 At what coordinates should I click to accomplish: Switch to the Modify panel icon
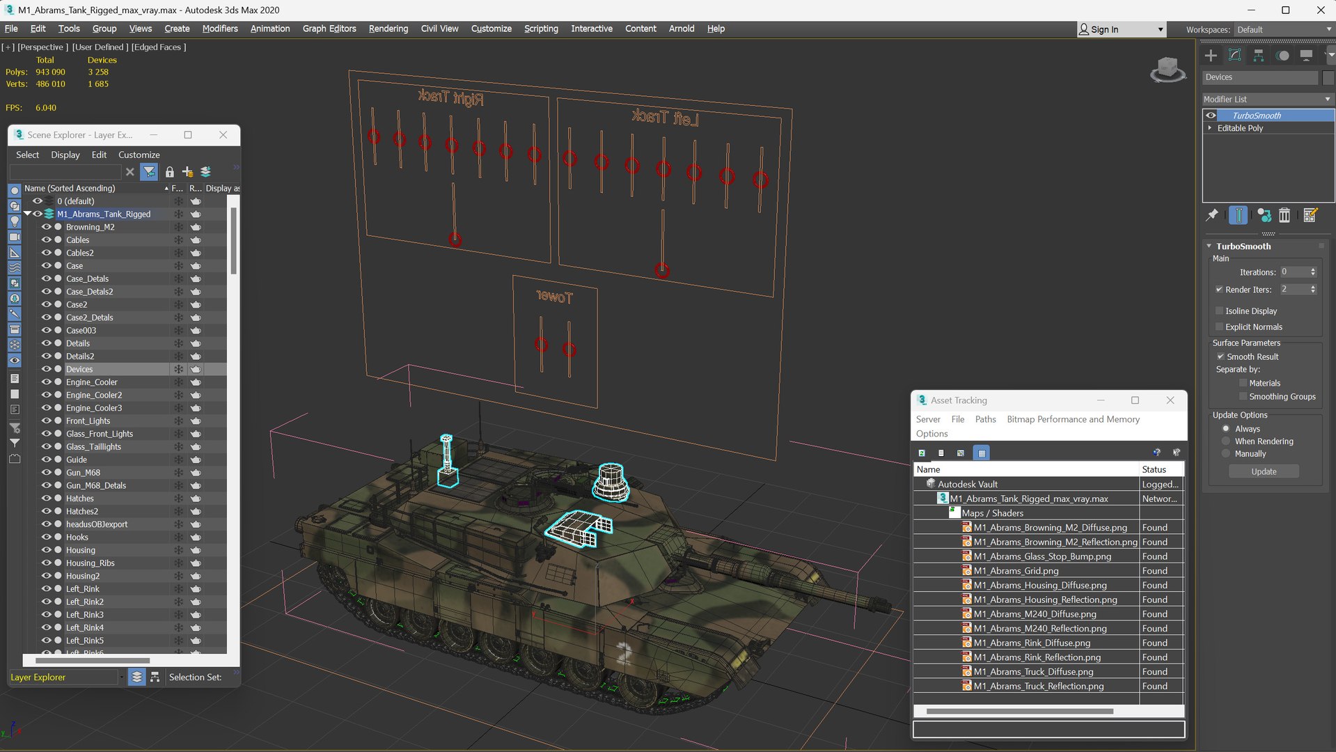coord(1235,55)
